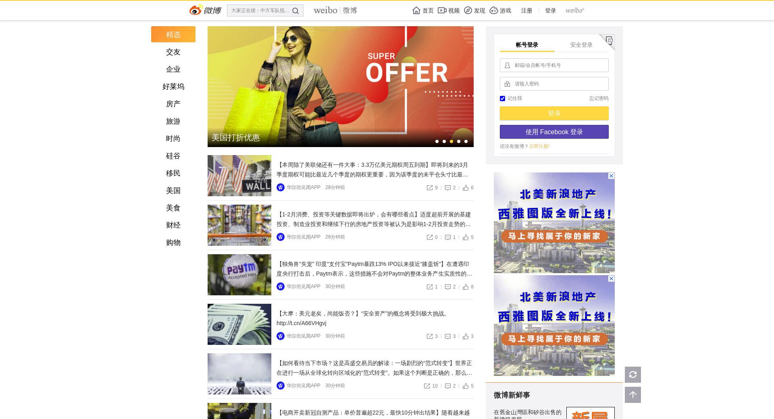Like the 3.3万亿美元期权 post
774x419 pixels.
tap(466, 188)
